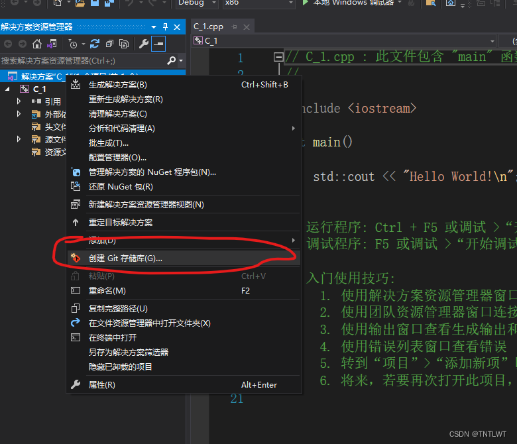Toggle the preview selected items button

(158, 44)
